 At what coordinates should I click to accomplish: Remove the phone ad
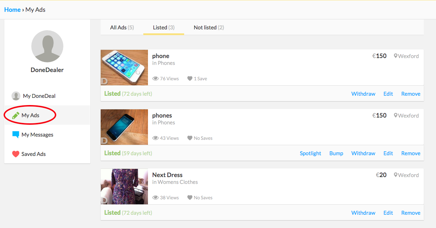(411, 94)
